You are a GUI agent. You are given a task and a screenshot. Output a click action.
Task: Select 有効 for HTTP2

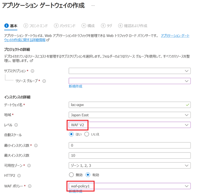88,175
